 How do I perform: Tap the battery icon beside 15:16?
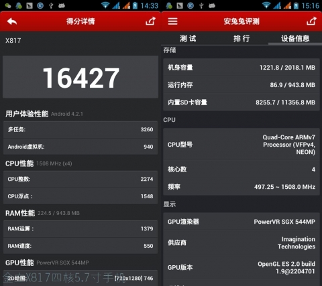[296, 5]
